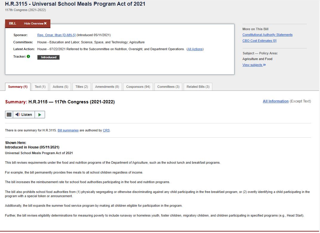Open Constitutional Authority Statements link
Screen dimensions: 320x233
[x=267, y=35]
